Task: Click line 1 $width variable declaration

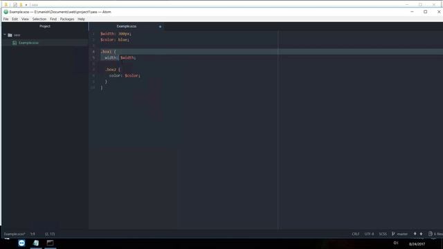Action: [x=116, y=34]
